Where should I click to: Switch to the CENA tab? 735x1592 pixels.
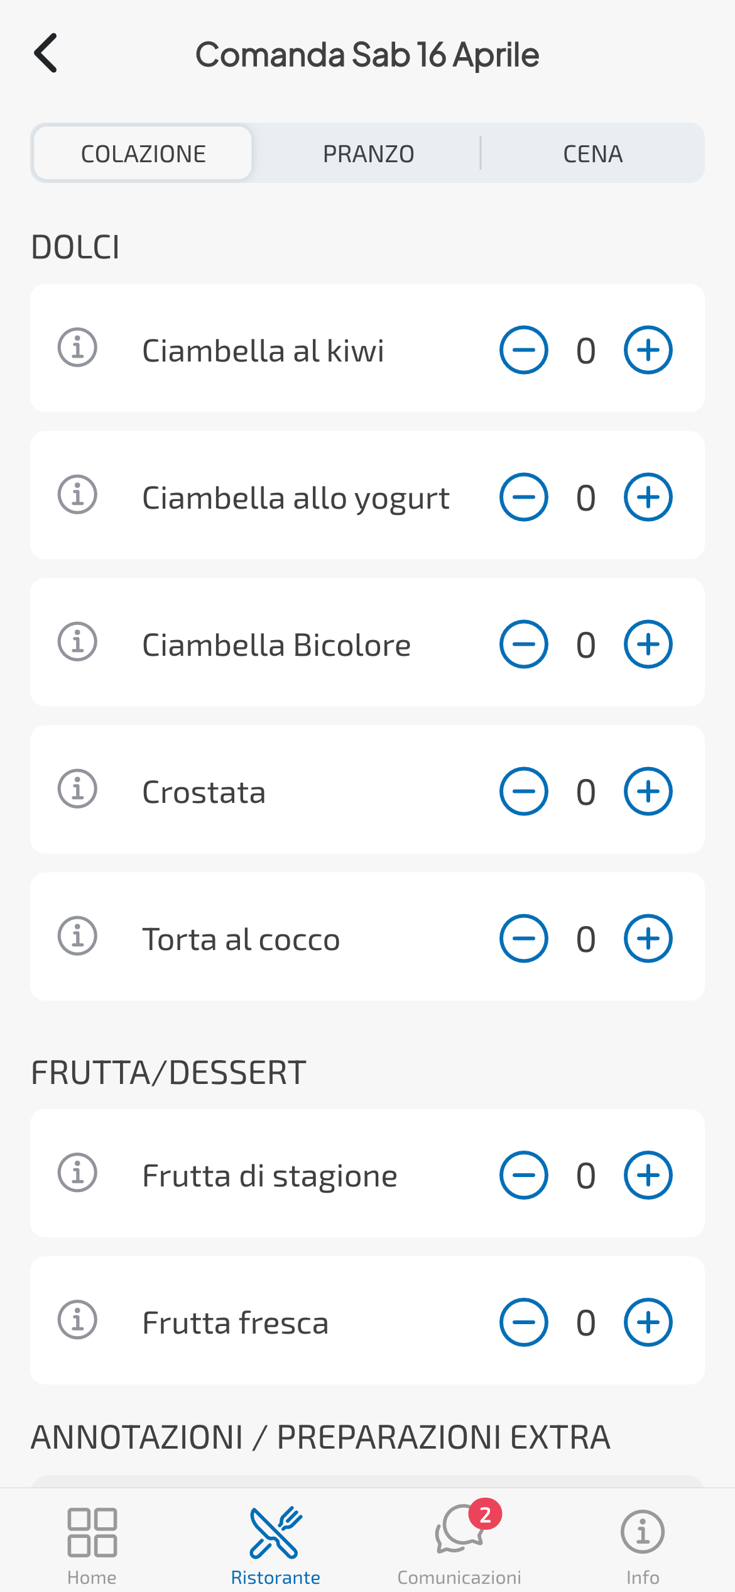tap(592, 153)
